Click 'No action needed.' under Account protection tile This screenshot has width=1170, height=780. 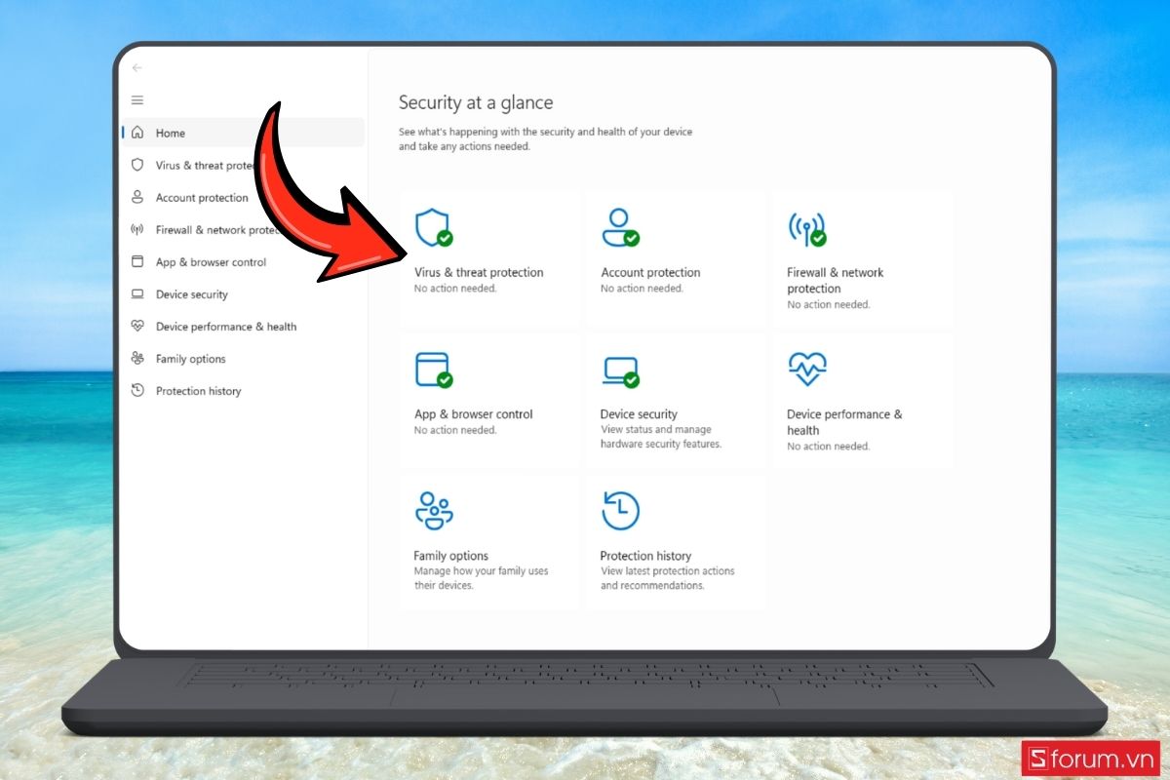[642, 289]
